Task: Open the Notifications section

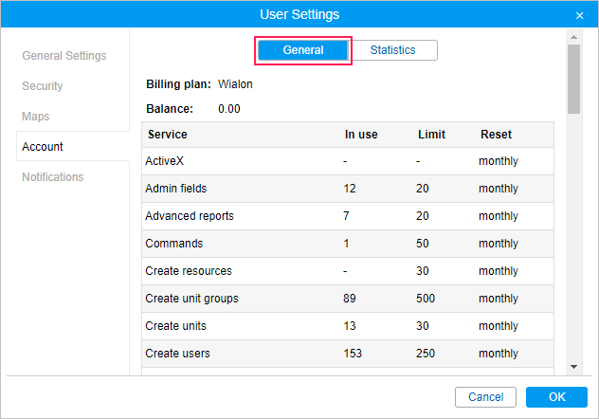Action: (x=53, y=177)
